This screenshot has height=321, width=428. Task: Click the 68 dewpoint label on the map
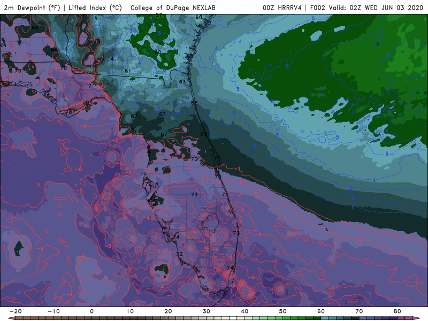coord(35,28)
